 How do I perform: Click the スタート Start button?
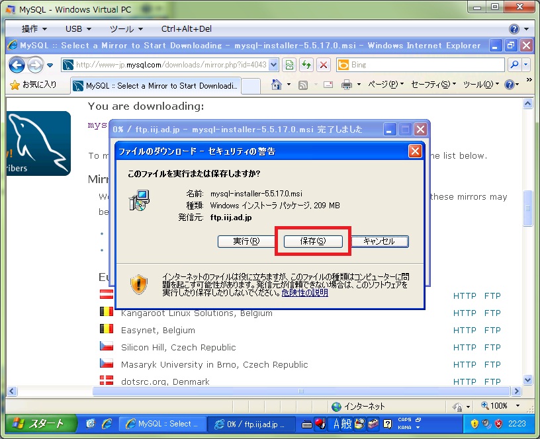40,424
